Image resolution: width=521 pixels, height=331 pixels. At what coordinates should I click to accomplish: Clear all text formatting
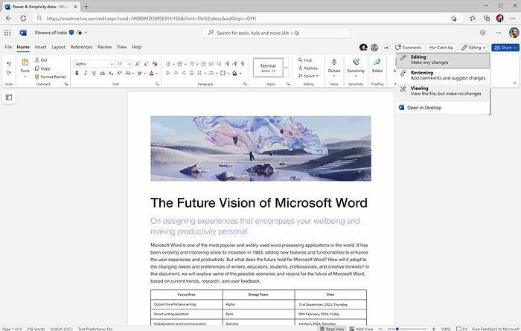click(155, 64)
